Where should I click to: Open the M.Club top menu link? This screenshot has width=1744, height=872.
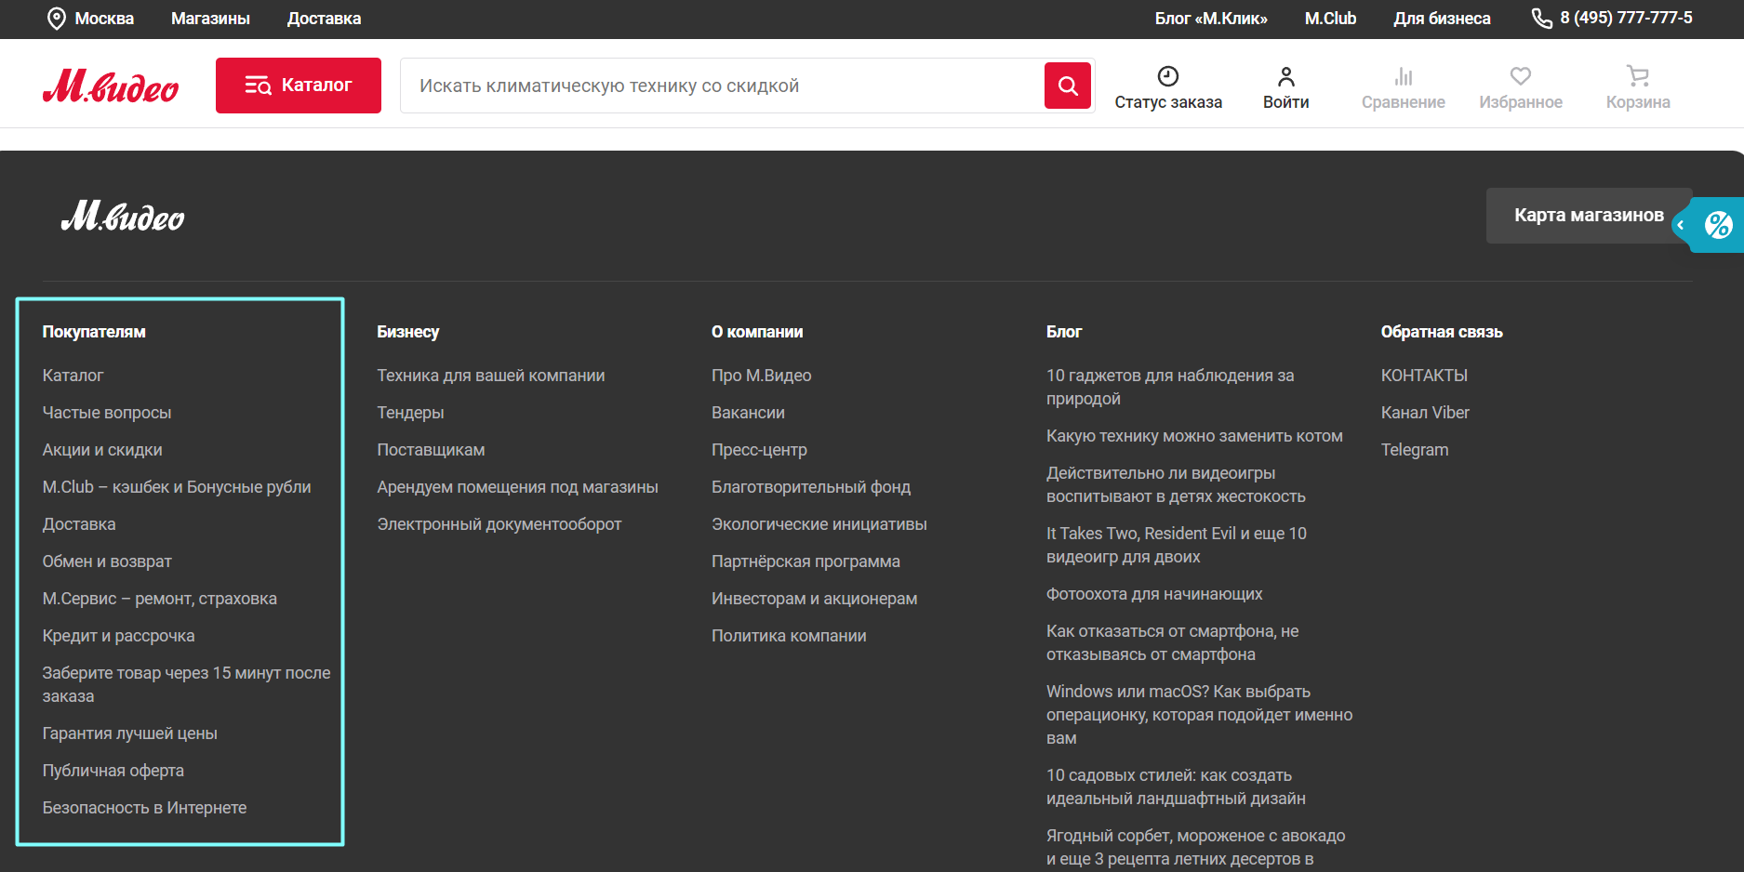coord(1330,19)
